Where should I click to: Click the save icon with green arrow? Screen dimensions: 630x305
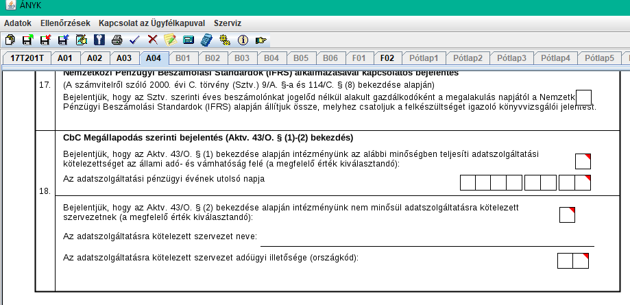coord(27,40)
